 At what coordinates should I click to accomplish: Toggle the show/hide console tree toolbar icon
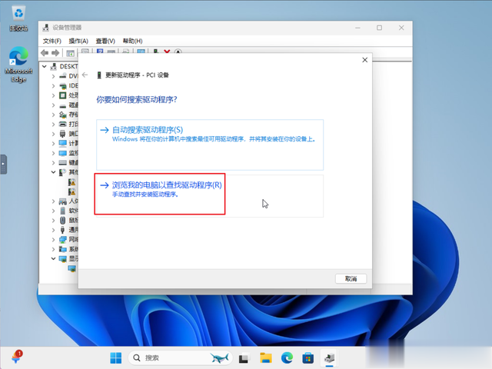pyautogui.click(x=70, y=53)
